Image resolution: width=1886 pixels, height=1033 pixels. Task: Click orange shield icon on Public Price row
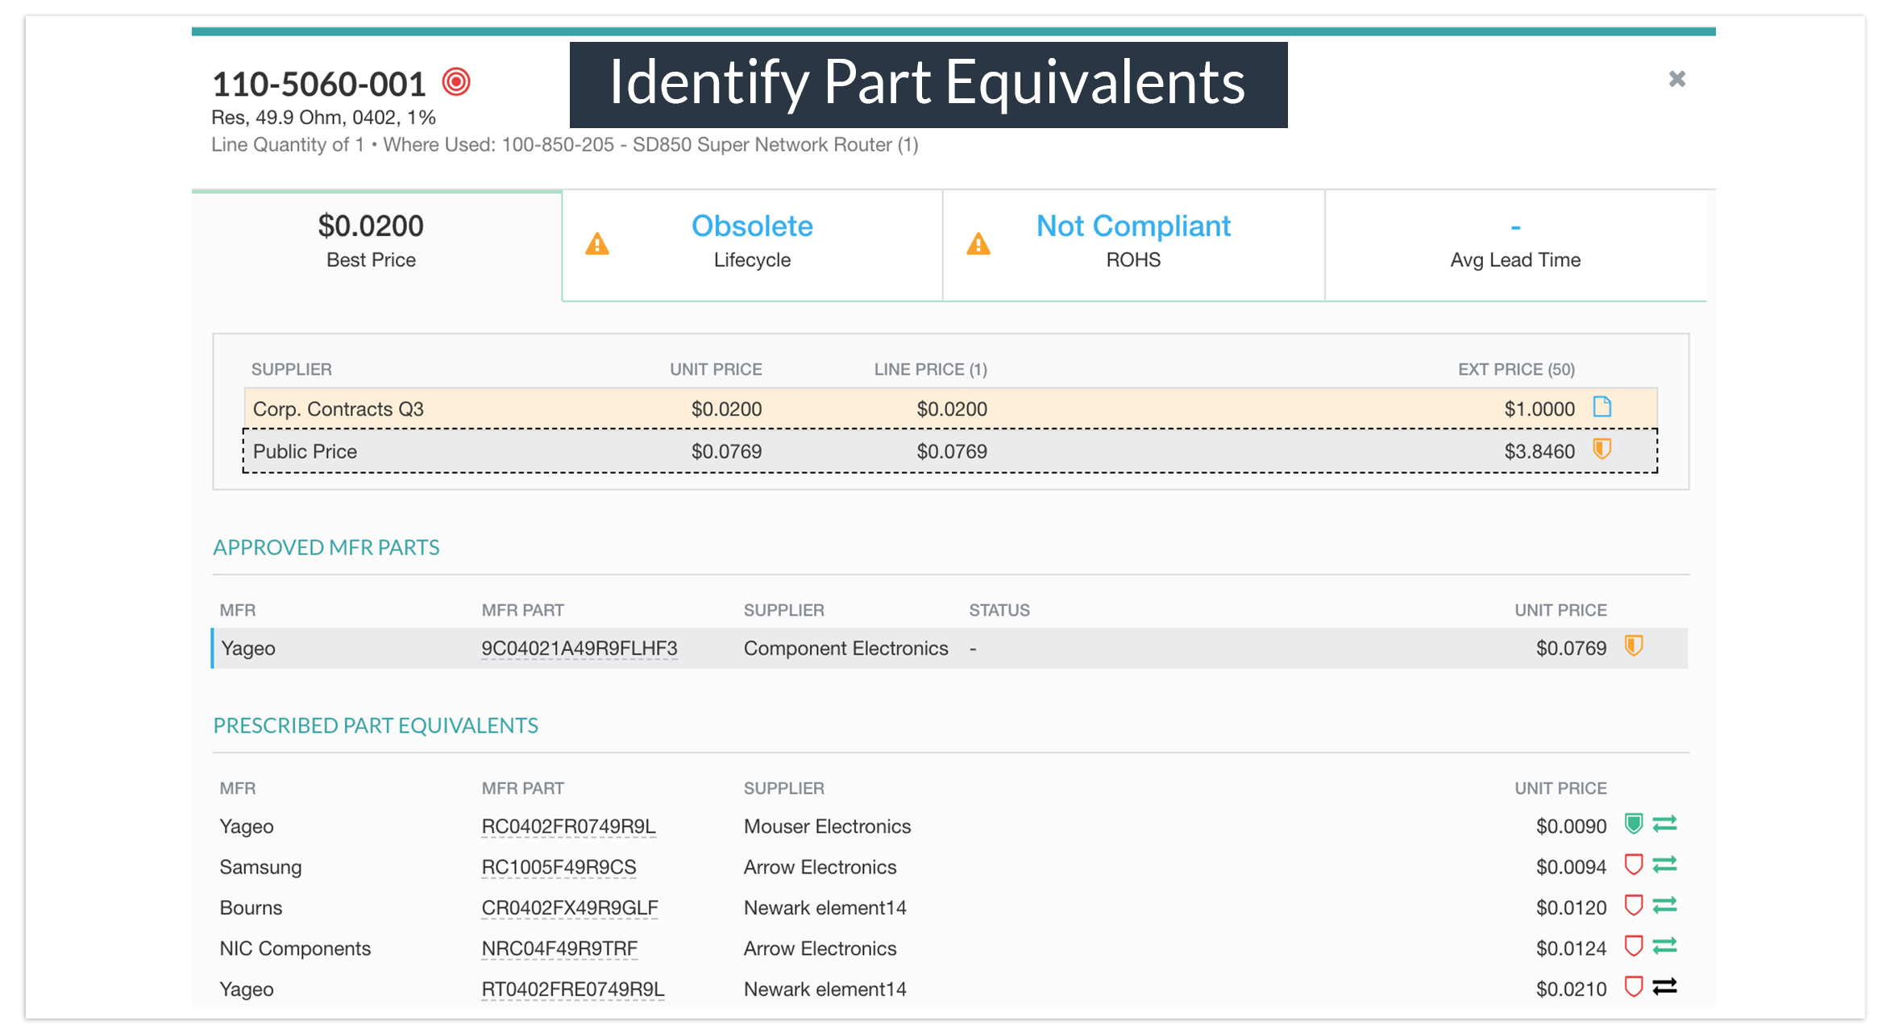point(1602,449)
